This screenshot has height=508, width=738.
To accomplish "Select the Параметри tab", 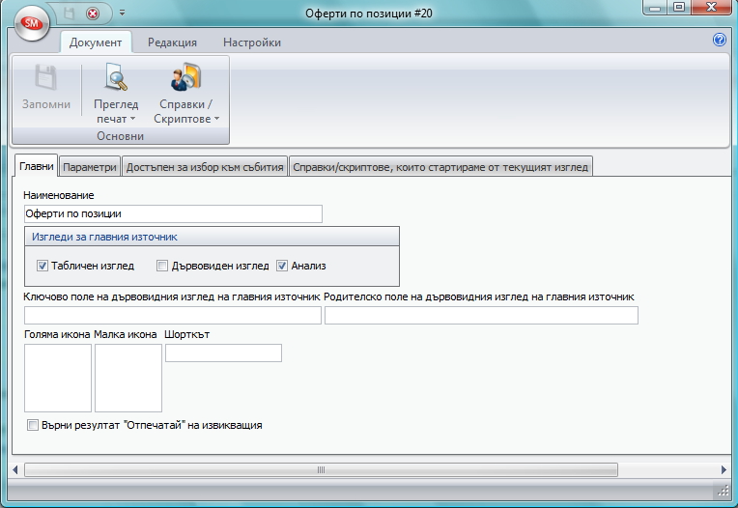I will pyautogui.click(x=90, y=167).
